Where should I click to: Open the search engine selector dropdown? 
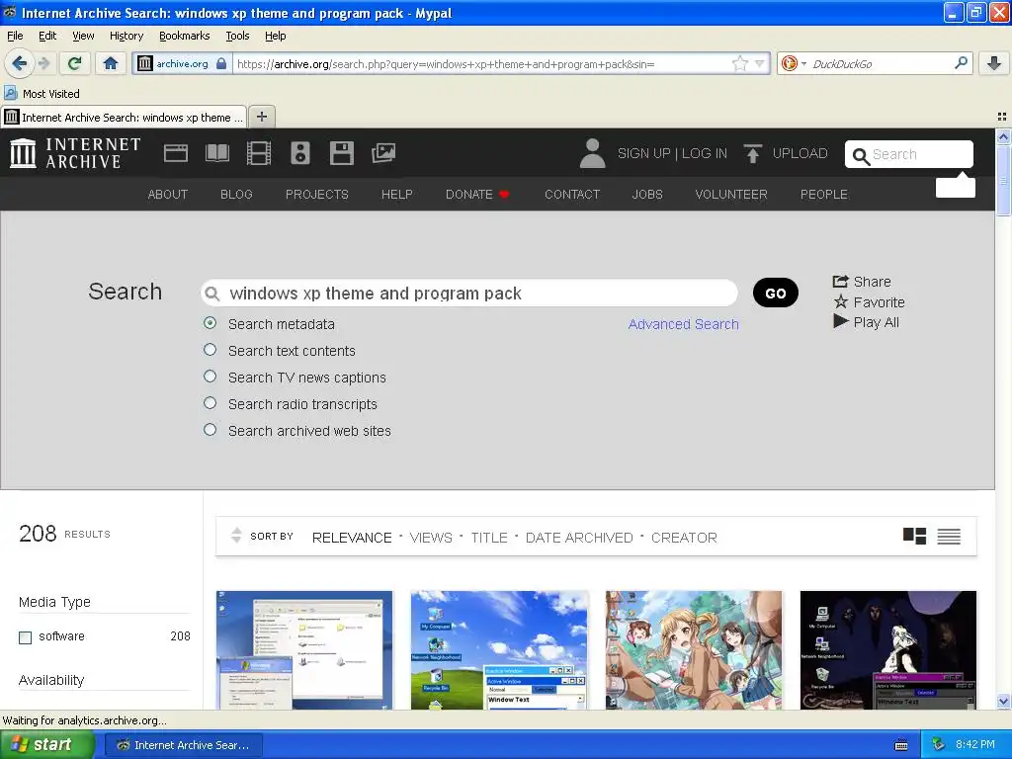pyautogui.click(x=794, y=63)
